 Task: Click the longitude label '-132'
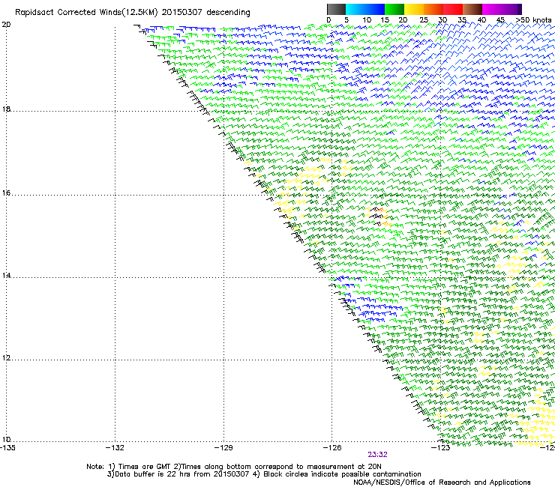(115, 448)
